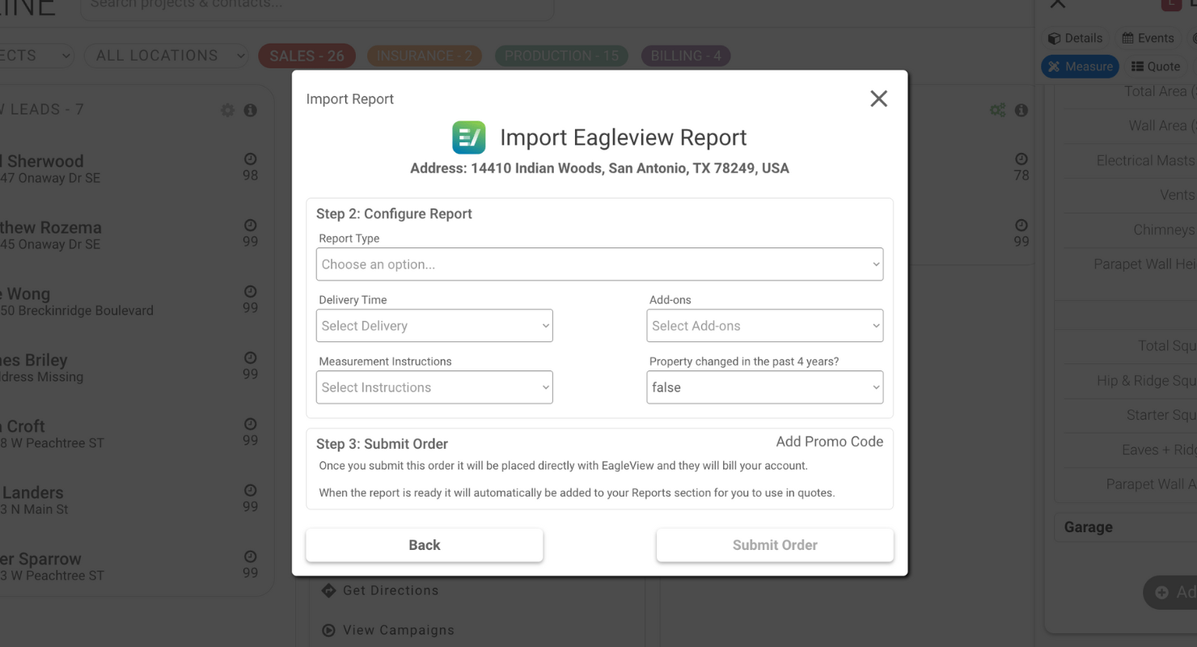Image resolution: width=1197 pixels, height=647 pixels.
Task: Open the ALL LOCATIONS dropdown
Action: pyautogui.click(x=166, y=56)
